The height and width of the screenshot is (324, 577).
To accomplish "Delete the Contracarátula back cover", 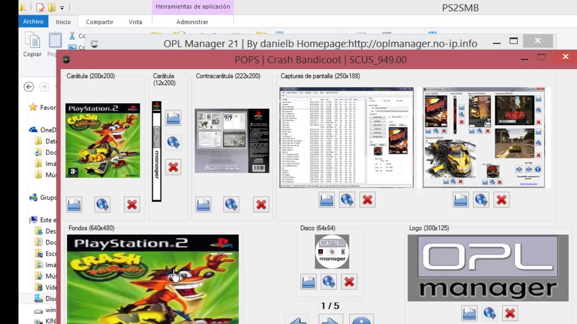I will (x=261, y=205).
